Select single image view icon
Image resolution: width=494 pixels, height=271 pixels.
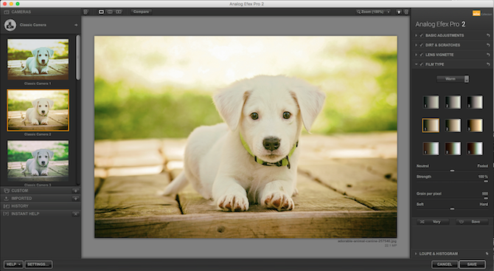pyautogui.click(x=101, y=12)
